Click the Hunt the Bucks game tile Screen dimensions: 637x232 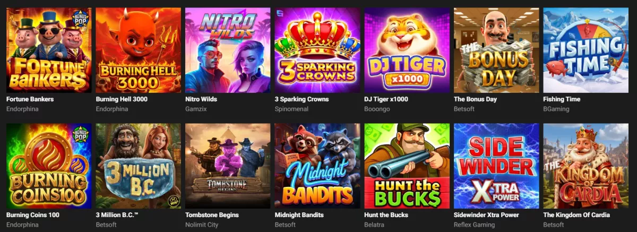[x=407, y=166]
